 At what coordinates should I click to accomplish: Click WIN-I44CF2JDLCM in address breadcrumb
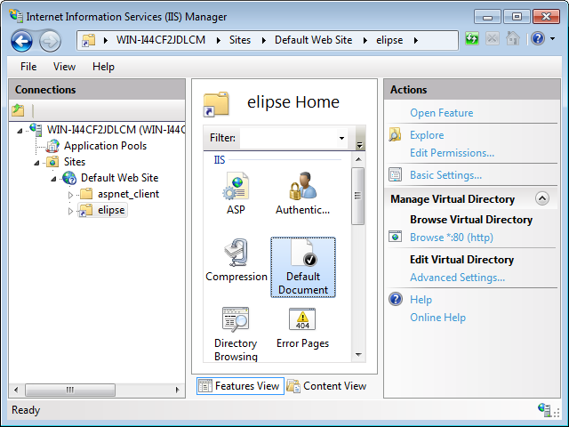161,40
